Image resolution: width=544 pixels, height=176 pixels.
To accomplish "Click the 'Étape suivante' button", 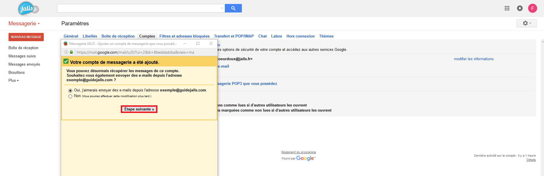I will [x=139, y=109].
